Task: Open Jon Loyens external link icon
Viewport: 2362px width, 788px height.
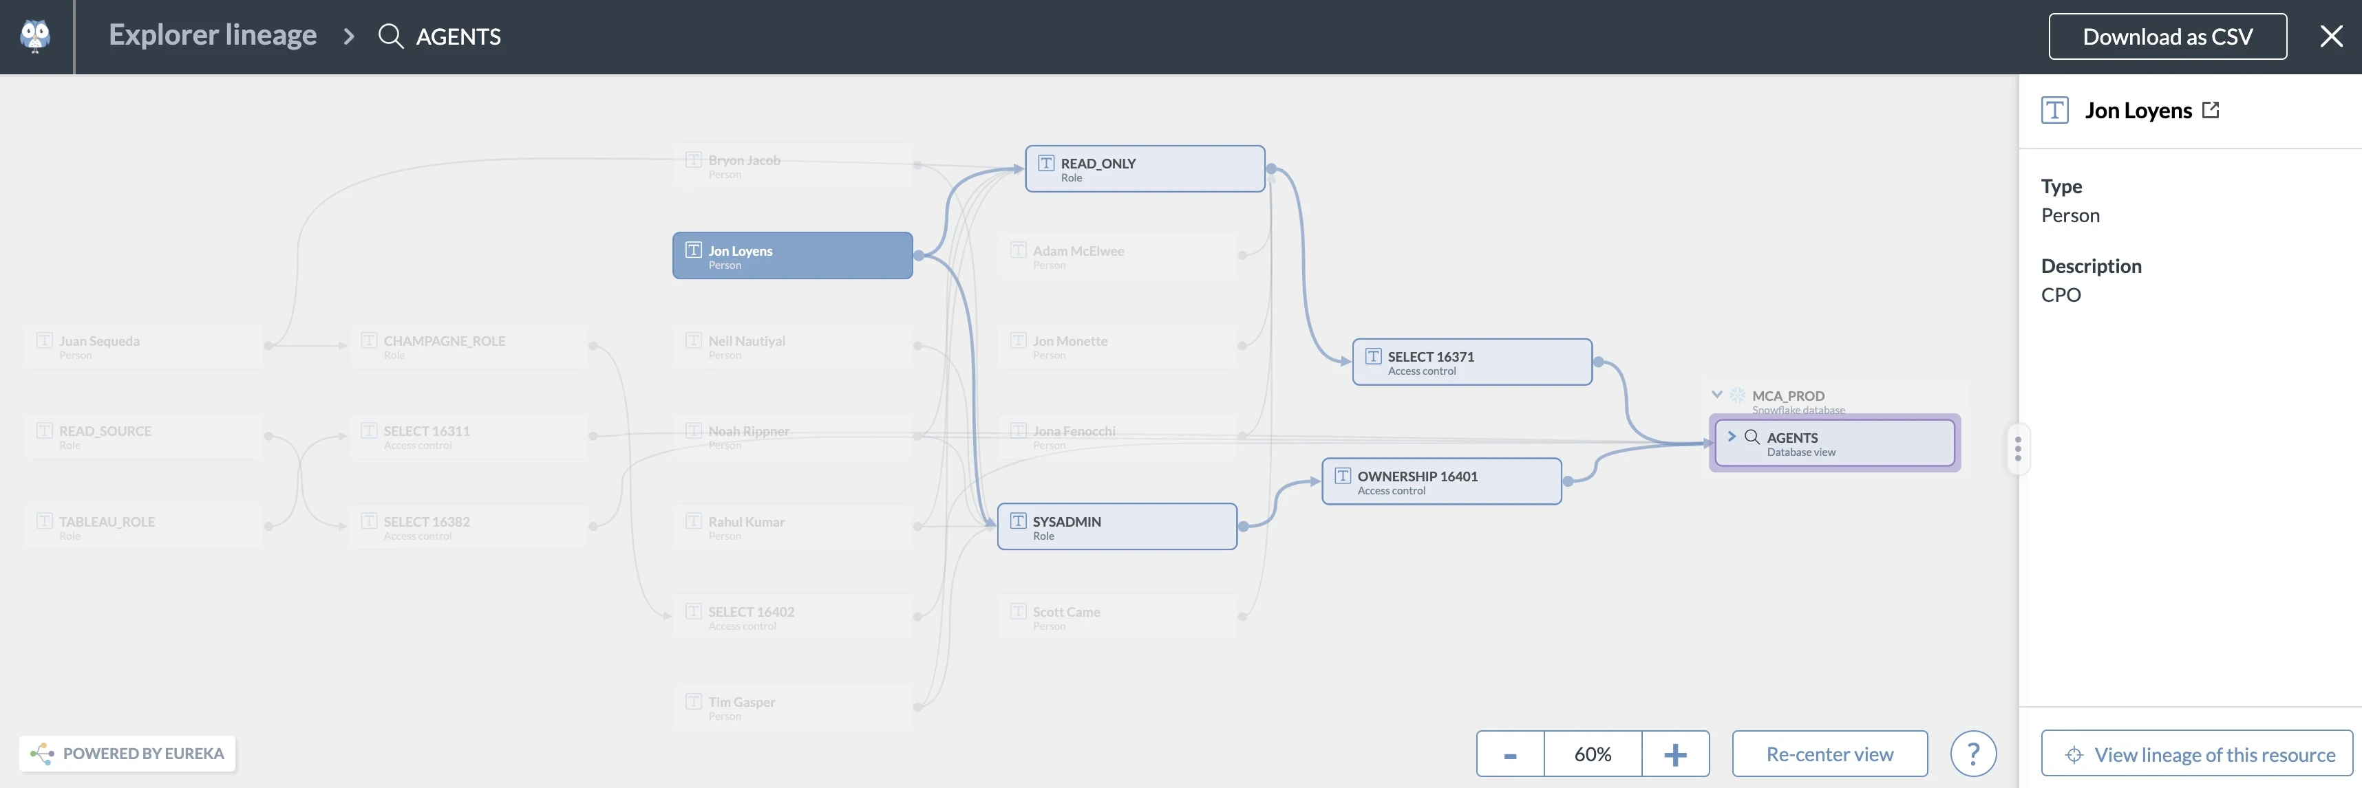Action: click(2211, 110)
